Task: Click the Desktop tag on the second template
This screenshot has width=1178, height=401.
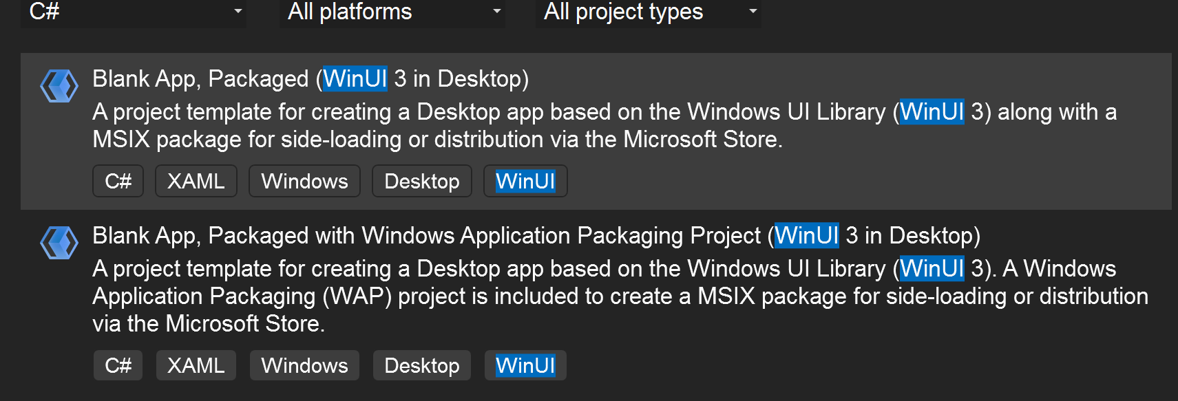Action: coord(421,365)
